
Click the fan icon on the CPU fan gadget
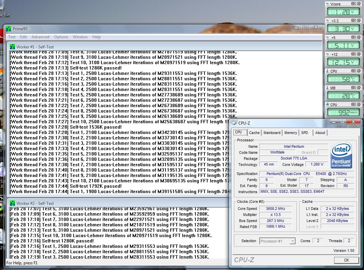[327, 105]
